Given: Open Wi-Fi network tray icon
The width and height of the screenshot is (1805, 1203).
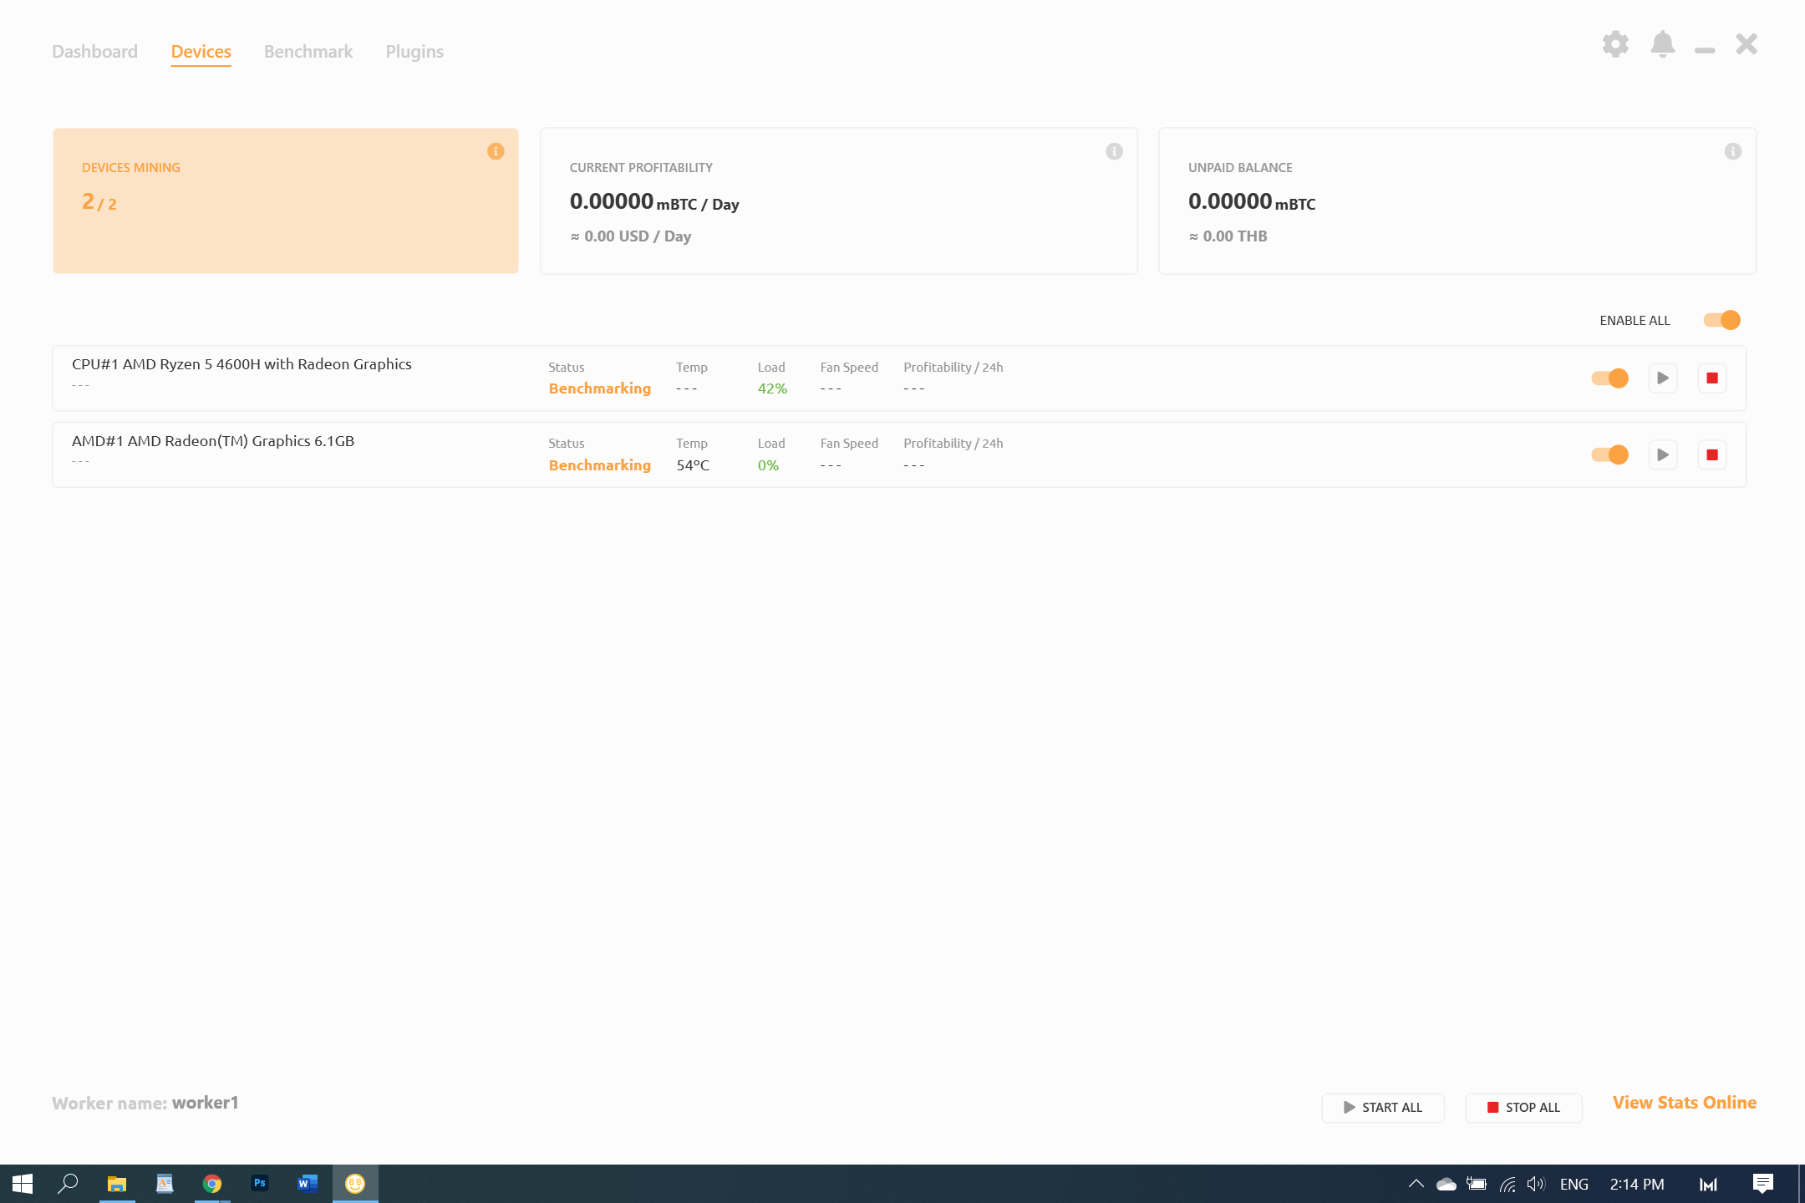Looking at the screenshot, I should point(1508,1184).
